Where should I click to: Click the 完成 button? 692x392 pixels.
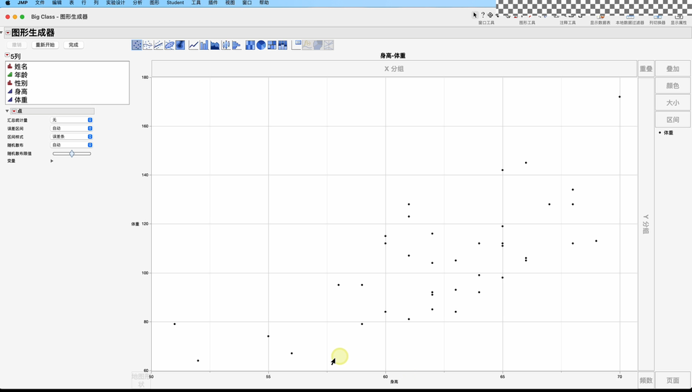point(73,45)
